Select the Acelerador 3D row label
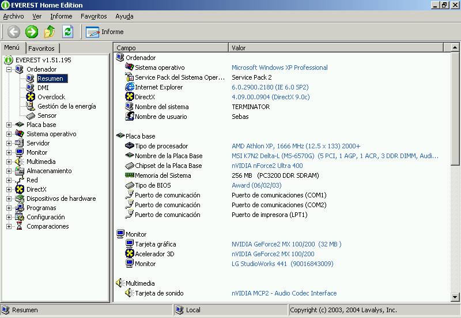 [154, 254]
